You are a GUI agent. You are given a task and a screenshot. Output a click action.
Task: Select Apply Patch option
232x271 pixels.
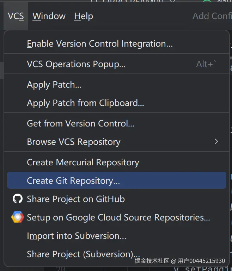point(54,85)
